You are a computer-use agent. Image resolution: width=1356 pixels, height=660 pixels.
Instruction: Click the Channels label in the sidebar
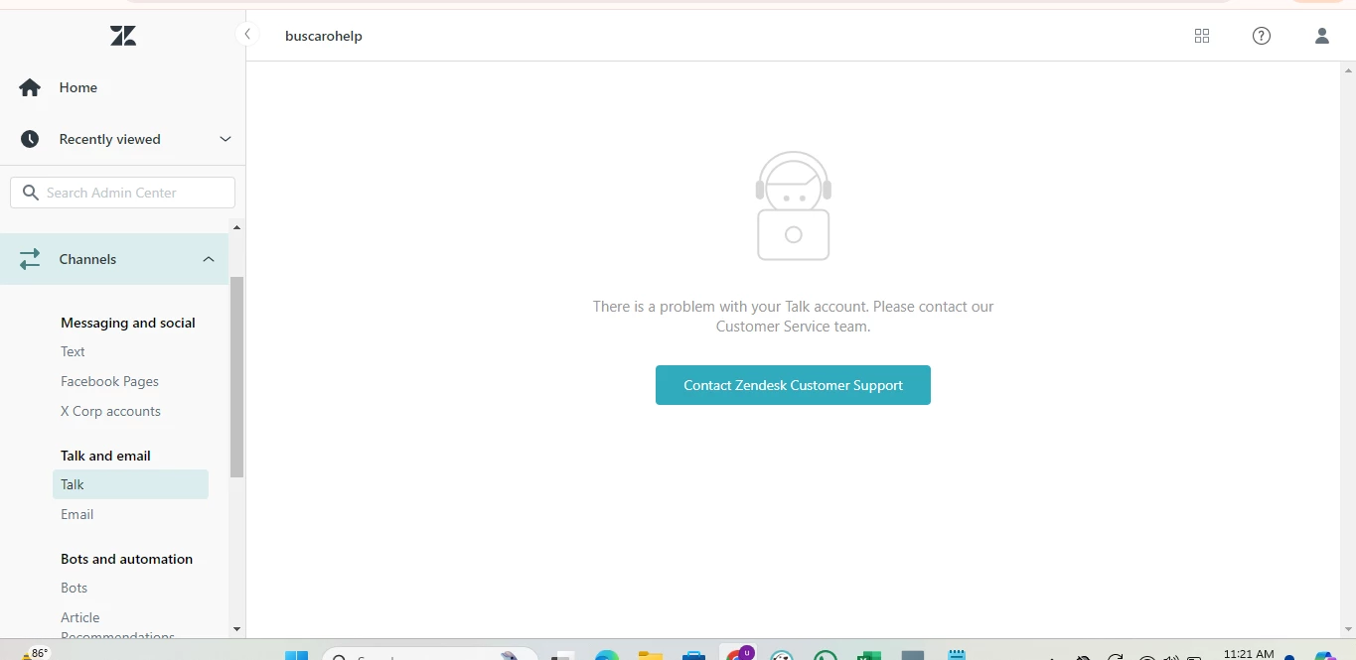click(87, 259)
